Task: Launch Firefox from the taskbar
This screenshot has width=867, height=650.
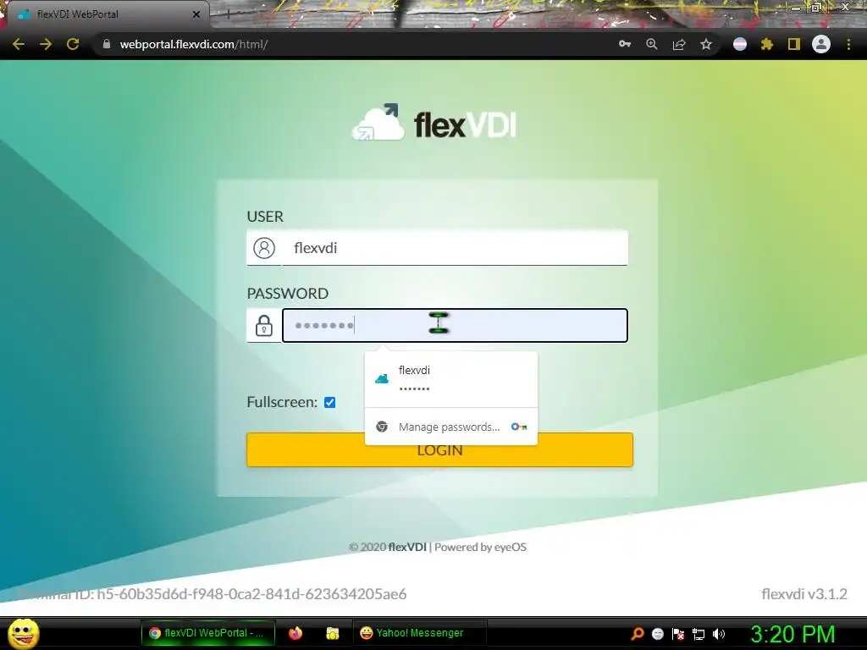Action: coord(295,633)
